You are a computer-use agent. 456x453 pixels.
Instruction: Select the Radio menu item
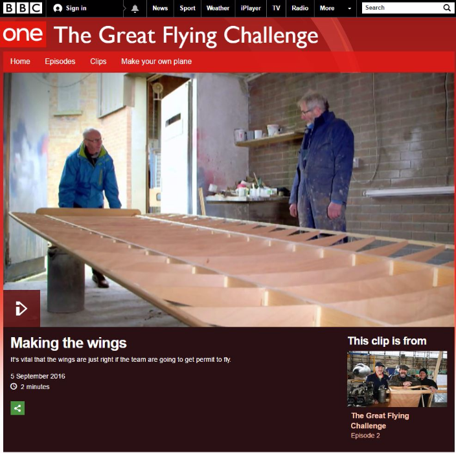pos(300,8)
